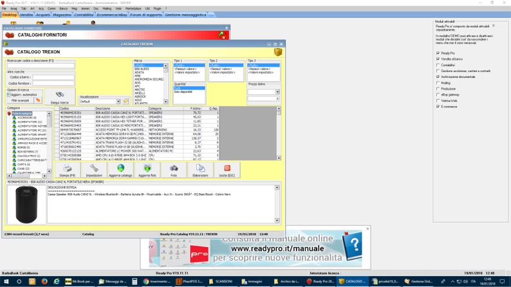Screen dimensions: 511x287
Task: Select ACCESSORI category tree node
Action: tap(27, 118)
